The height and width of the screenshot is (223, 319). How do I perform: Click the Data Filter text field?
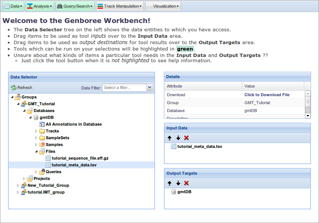(124, 88)
